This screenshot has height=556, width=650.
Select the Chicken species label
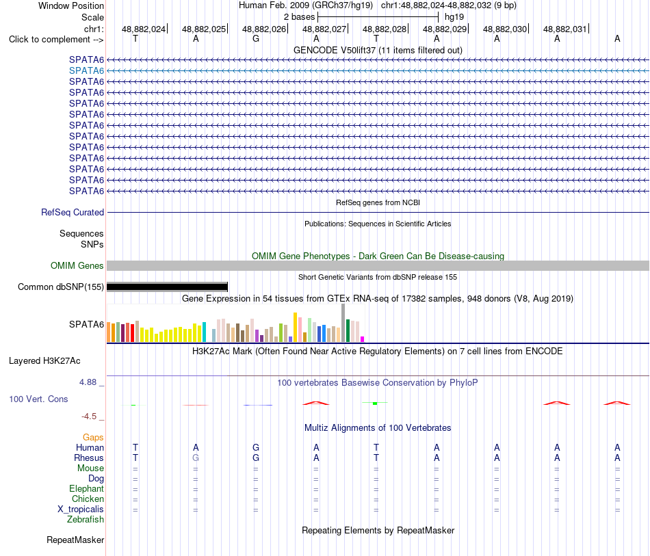click(88, 499)
